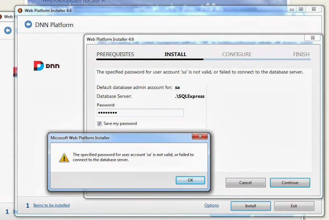Open the Options link

point(211,205)
